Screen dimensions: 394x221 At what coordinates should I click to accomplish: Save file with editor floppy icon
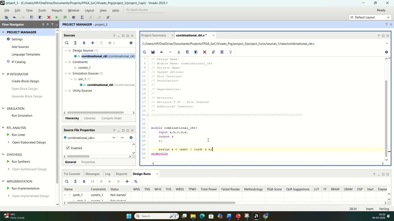[x=153, y=52]
